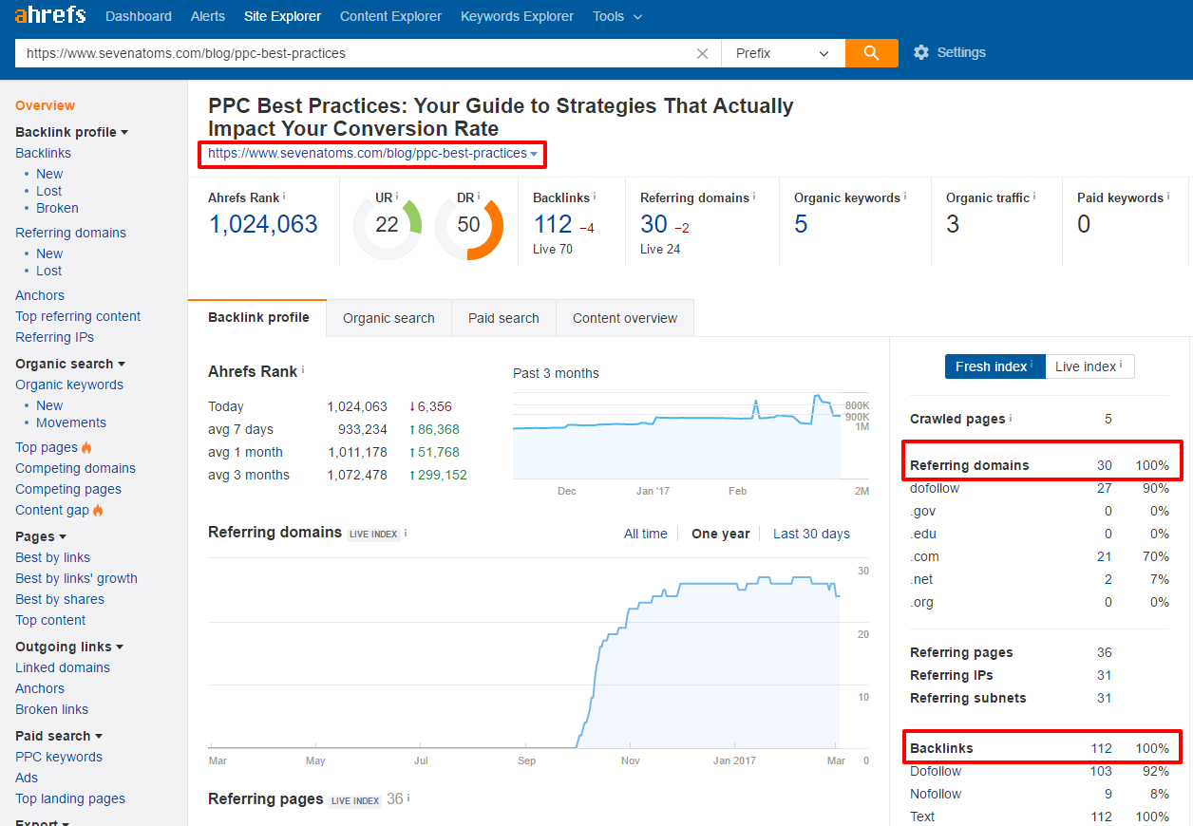The width and height of the screenshot is (1193, 826).
Task: Open Alerts in the top navigation
Action: click(x=208, y=16)
